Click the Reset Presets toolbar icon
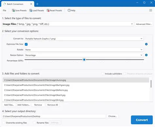Image resolution: width=155 pixels, height=127 pixels. (48, 10)
